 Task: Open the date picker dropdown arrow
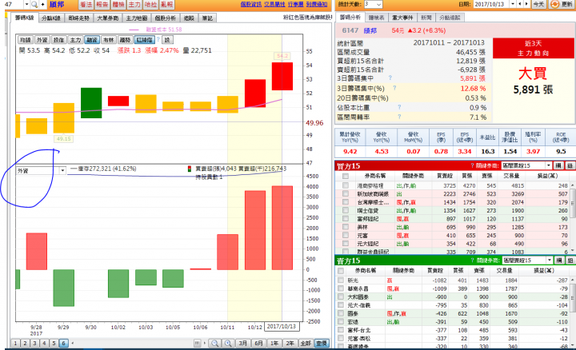coord(513,4)
